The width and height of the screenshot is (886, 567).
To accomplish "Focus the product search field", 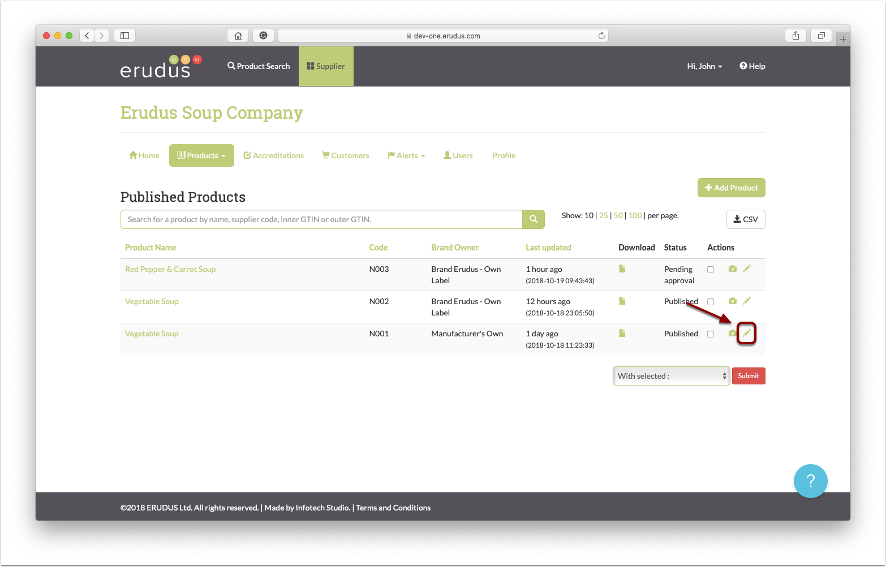I will pyautogui.click(x=321, y=219).
